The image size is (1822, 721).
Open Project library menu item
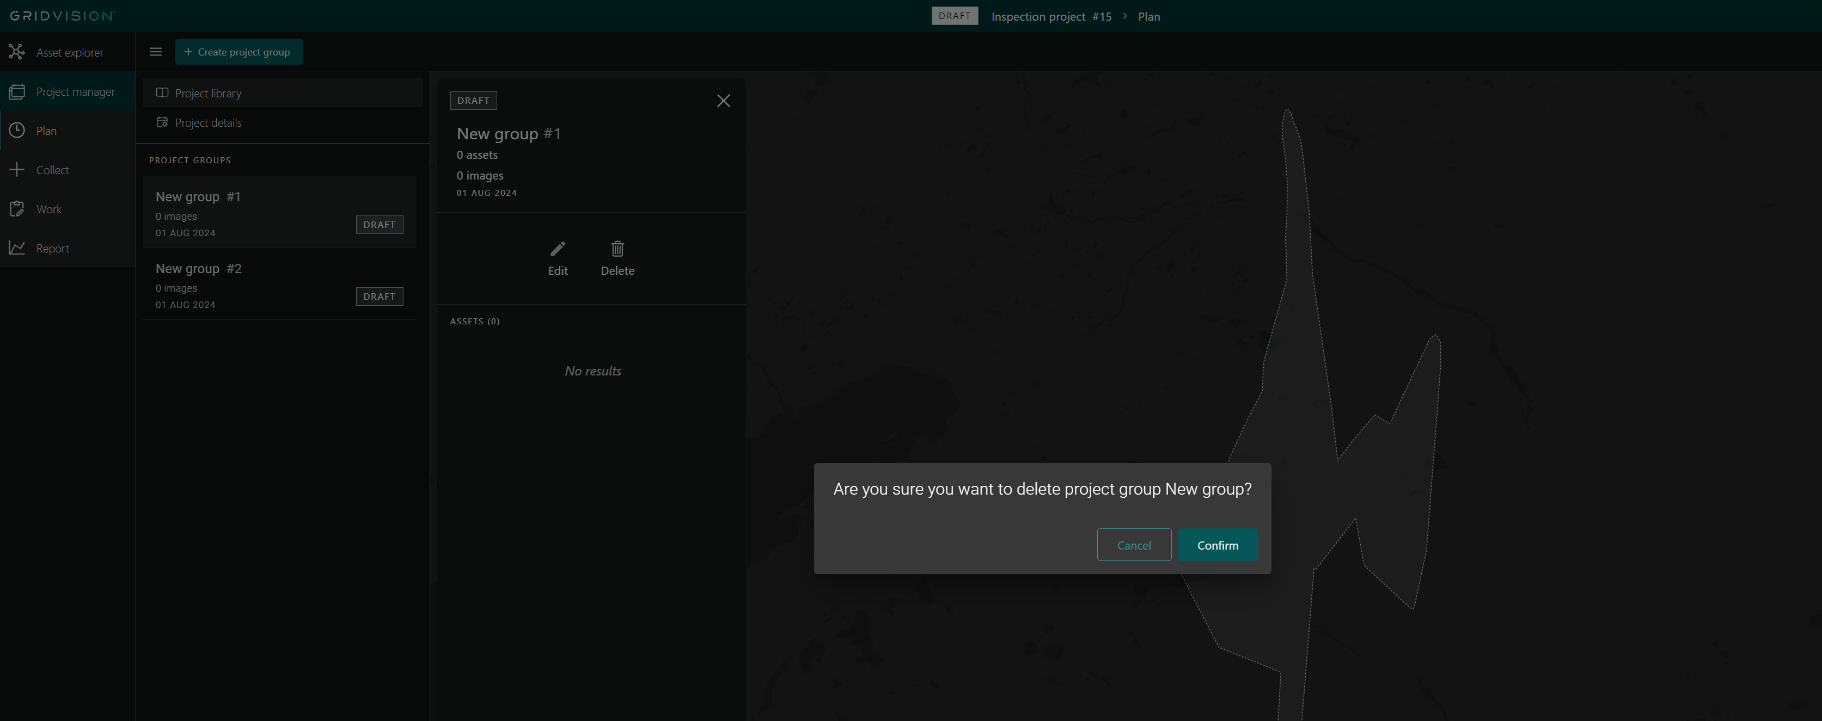pos(208,93)
